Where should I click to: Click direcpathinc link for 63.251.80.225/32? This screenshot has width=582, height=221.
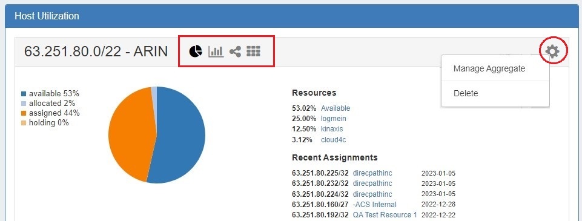point(372,173)
